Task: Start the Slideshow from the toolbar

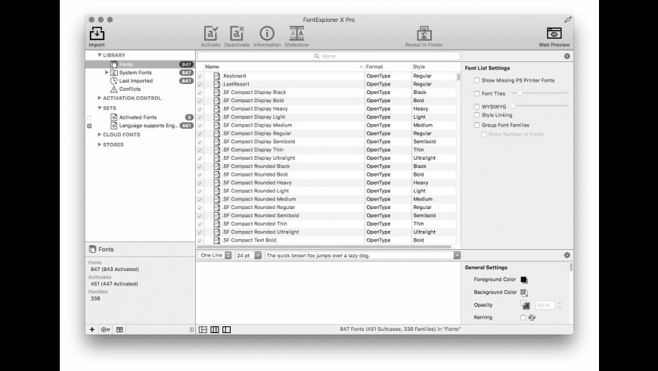Action: coord(296,33)
